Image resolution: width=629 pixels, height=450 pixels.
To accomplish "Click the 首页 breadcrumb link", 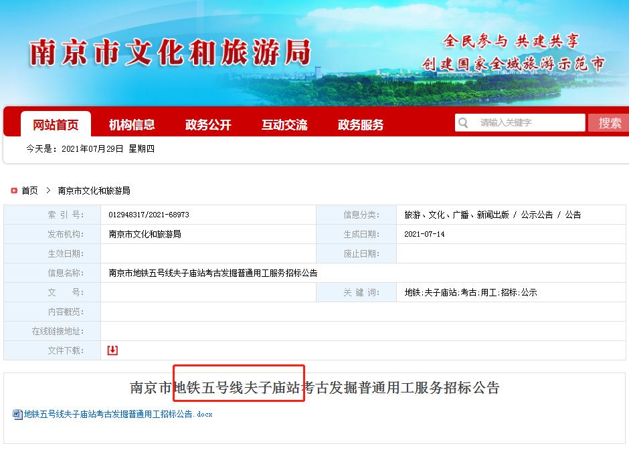I will pos(27,190).
